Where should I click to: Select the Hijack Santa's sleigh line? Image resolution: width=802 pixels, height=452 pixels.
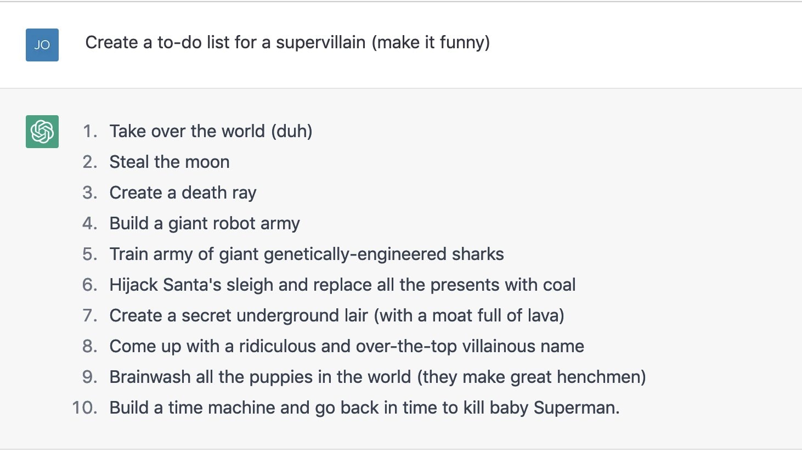[x=342, y=285]
